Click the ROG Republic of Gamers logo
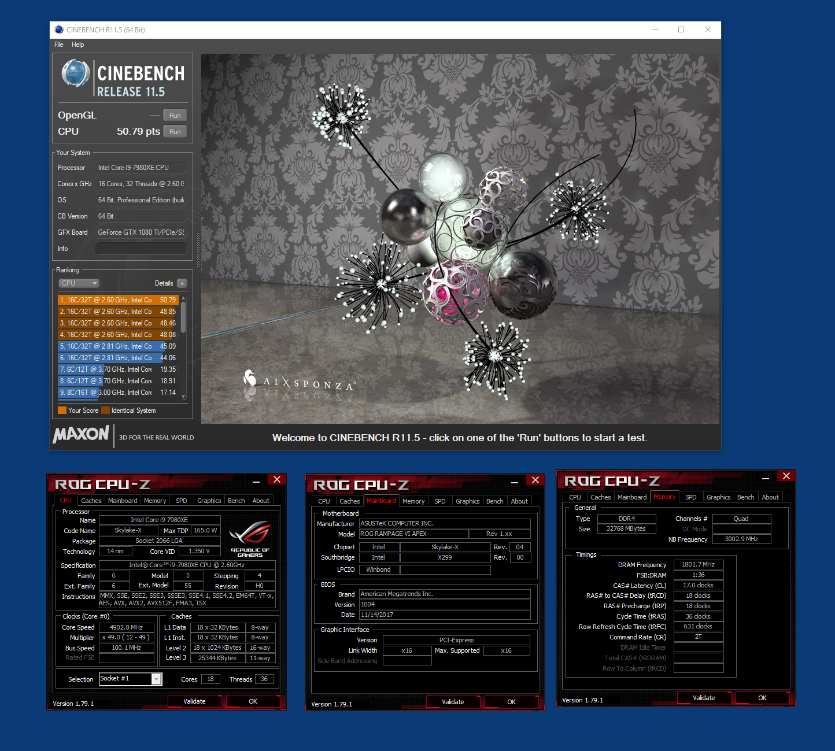The image size is (835, 751). coord(250,539)
